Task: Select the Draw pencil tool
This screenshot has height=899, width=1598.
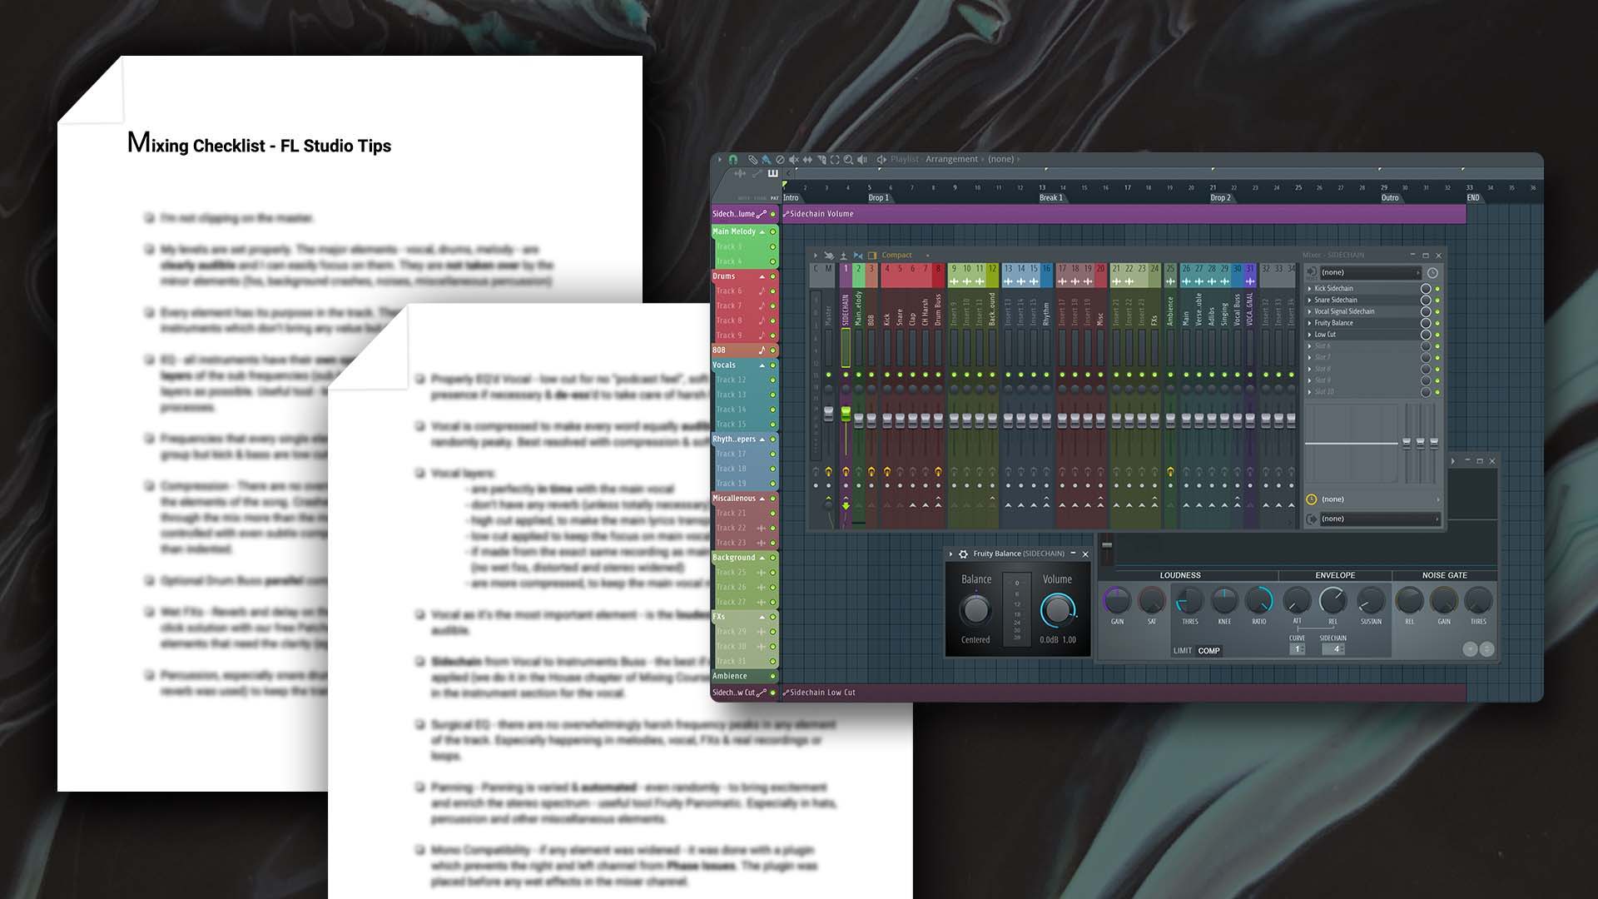Action: (x=752, y=159)
